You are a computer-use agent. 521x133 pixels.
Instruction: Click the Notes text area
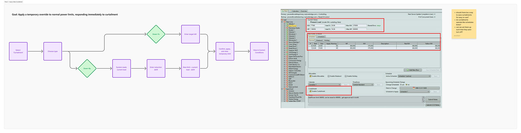pos(365,99)
